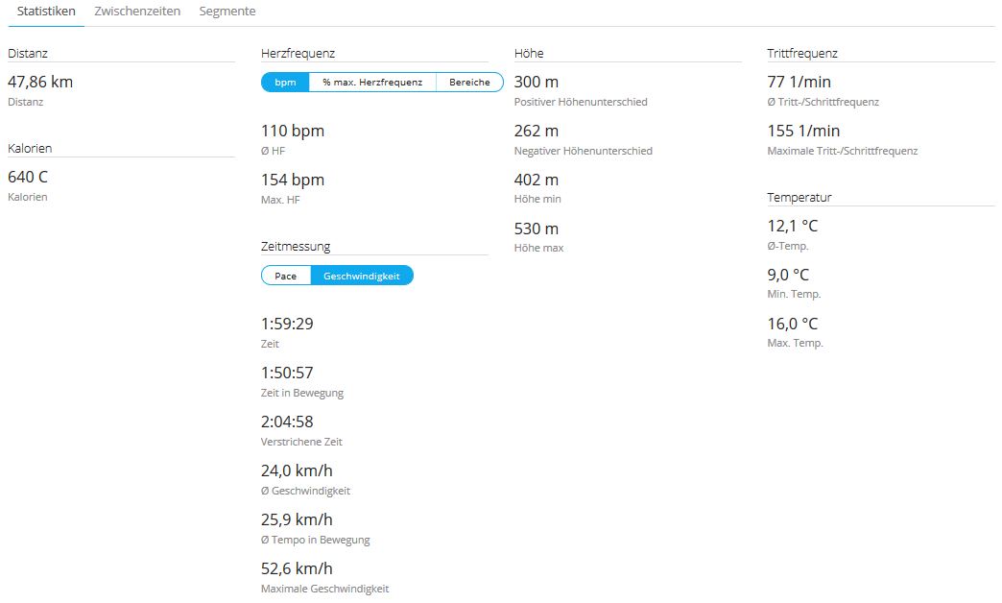The image size is (1002, 603).
Task: Click the 110 bpm average heart rate
Action: [293, 132]
